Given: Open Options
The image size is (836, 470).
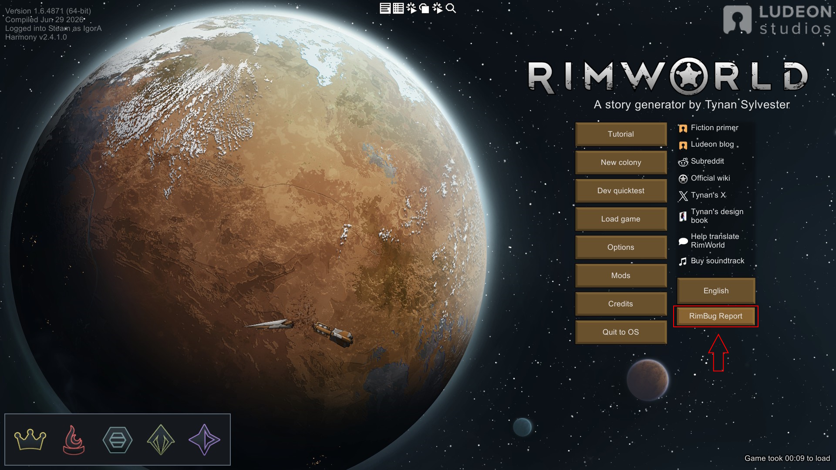Looking at the screenshot, I should 621,247.
